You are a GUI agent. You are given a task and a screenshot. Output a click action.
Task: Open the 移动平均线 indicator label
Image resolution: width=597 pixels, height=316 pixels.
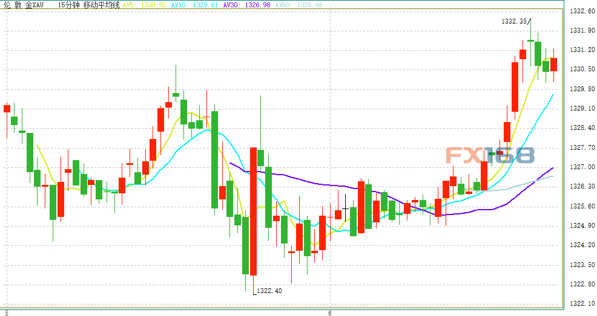coord(102,5)
